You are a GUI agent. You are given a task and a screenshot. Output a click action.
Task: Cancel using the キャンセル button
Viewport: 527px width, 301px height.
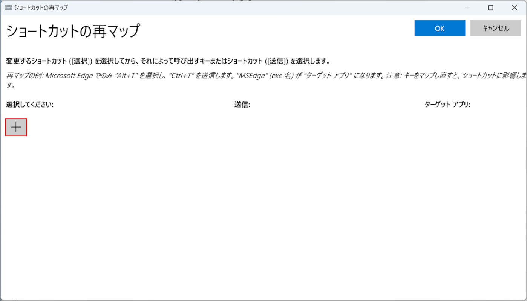pyautogui.click(x=496, y=28)
